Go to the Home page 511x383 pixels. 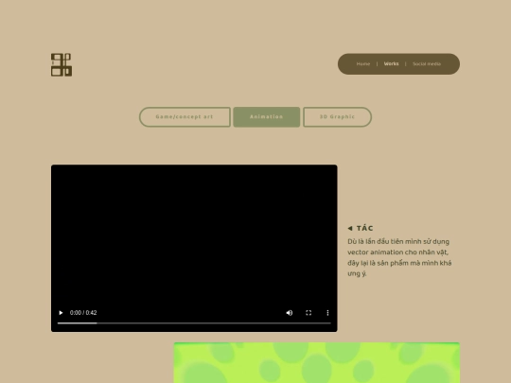coord(363,64)
